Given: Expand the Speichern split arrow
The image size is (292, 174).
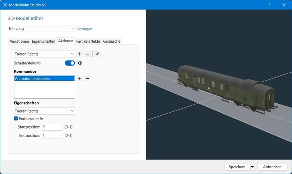Looking at the screenshot, I should click(x=252, y=167).
